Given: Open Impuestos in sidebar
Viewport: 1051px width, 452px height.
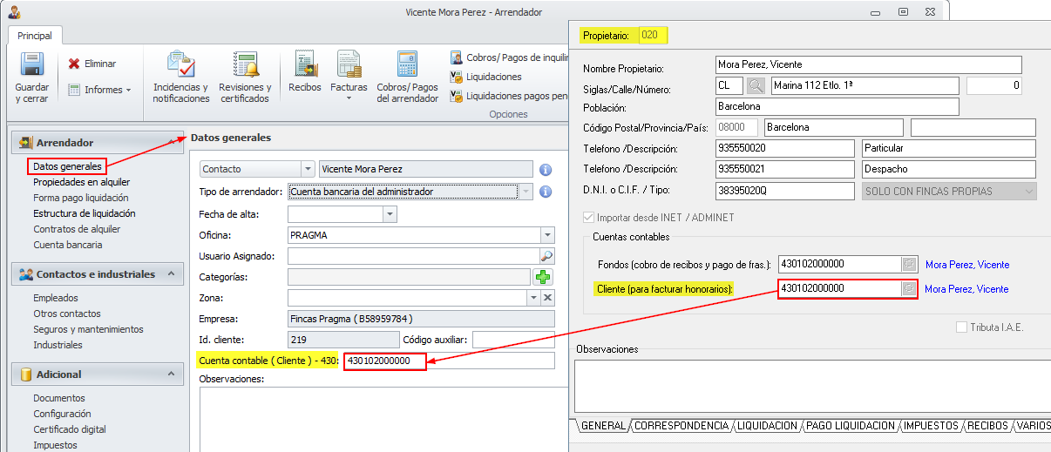Looking at the screenshot, I should (55, 445).
